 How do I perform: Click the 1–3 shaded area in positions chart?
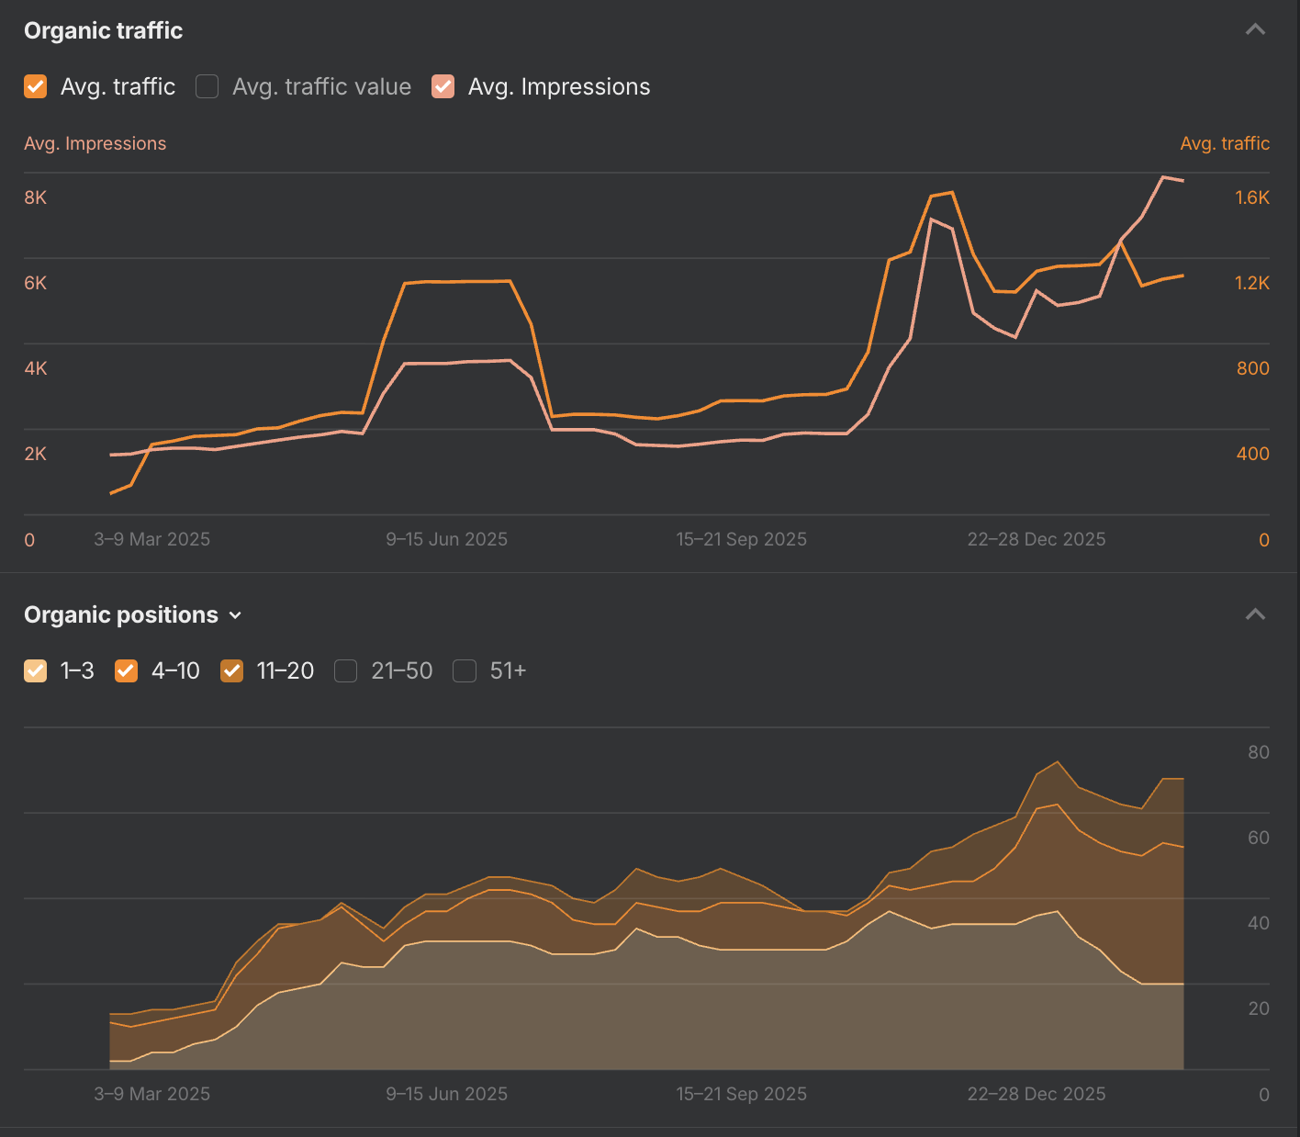(x=643, y=1029)
